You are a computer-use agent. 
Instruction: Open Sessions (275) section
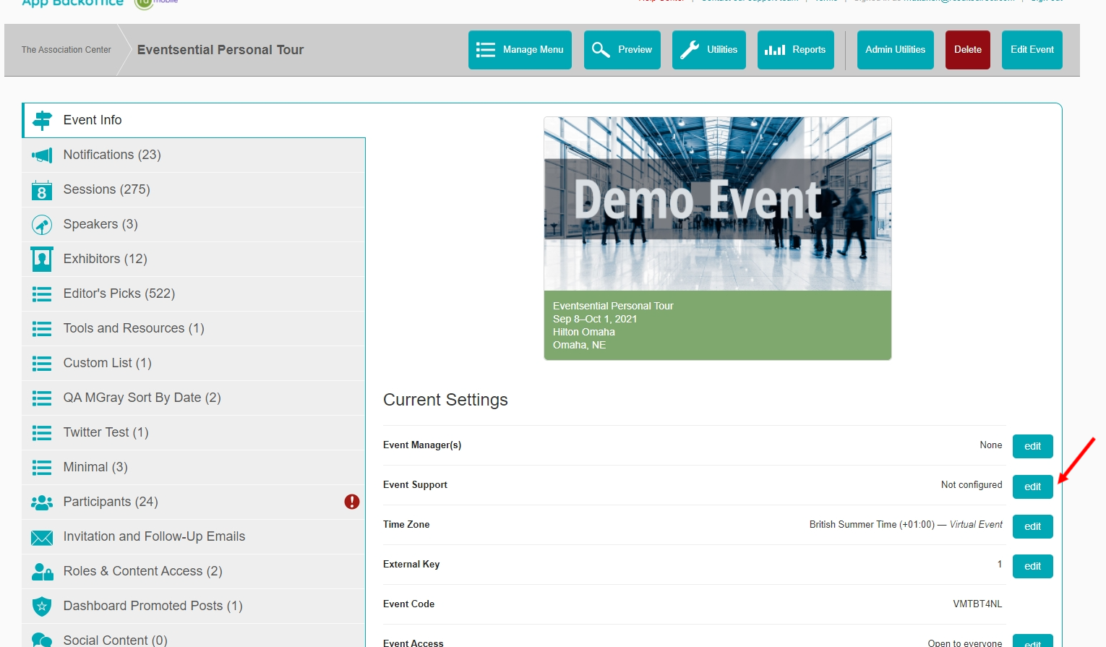194,189
